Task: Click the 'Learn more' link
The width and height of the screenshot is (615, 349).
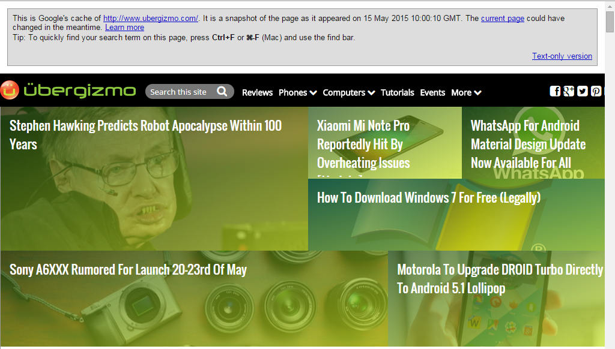Action: (x=124, y=28)
